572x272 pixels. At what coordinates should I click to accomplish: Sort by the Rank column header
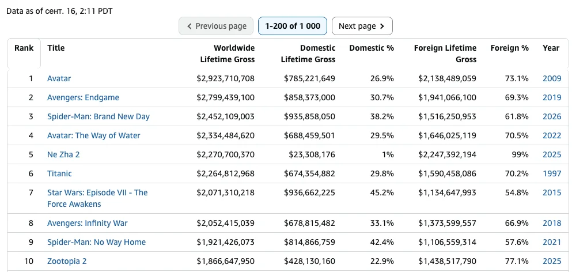[x=24, y=48]
